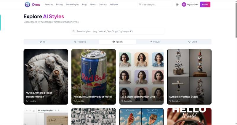Click the magnifier icon in main search bar
The image size is (237, 125).
[73, 31]
